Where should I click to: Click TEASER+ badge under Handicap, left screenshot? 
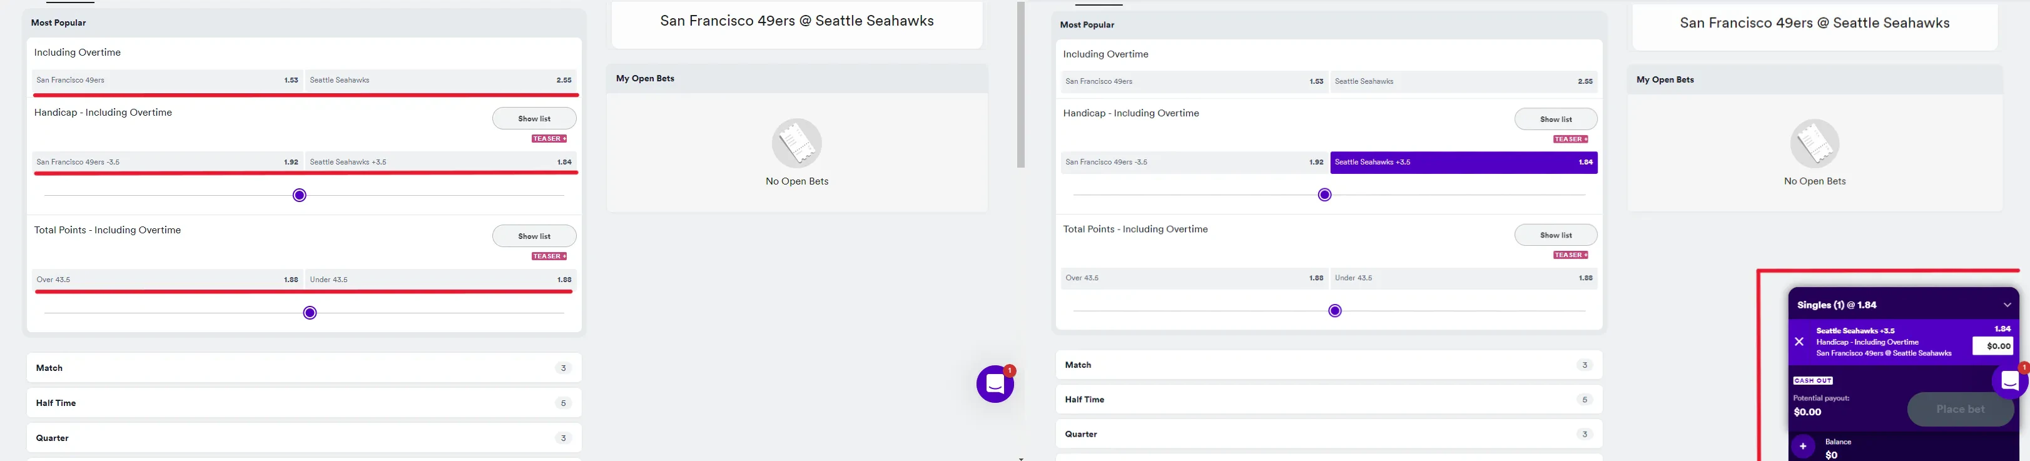point(549,139)
